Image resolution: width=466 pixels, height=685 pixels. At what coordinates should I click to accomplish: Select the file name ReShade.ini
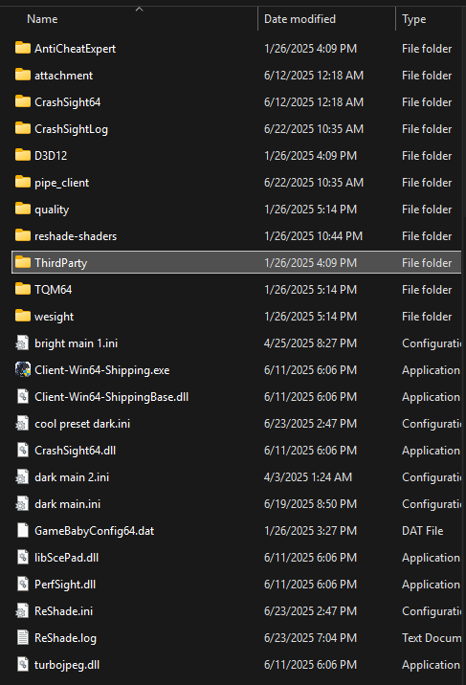tap(64, 611)
